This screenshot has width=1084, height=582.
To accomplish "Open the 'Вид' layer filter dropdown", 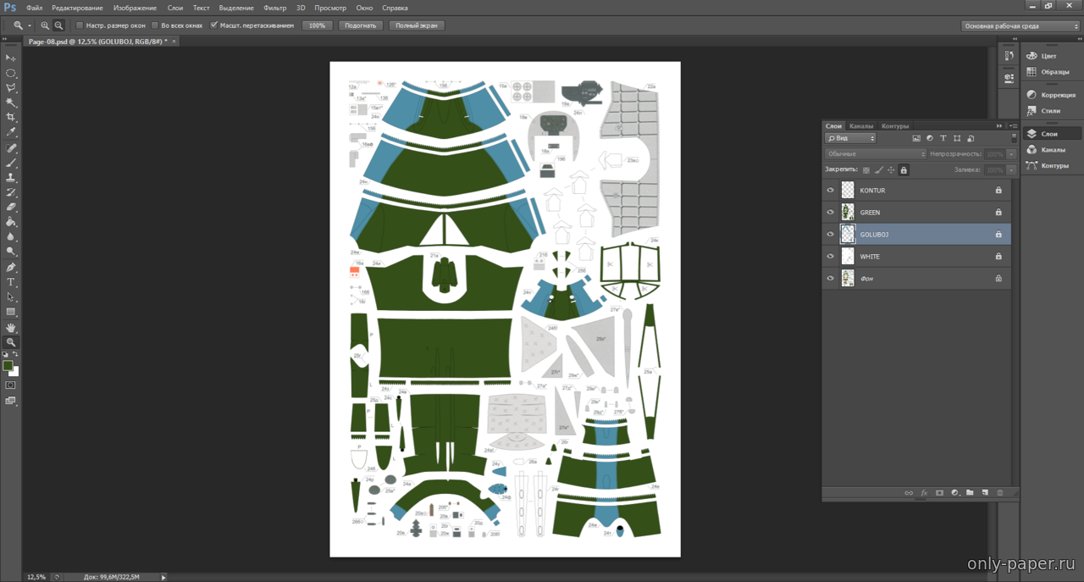I will point(850,138).
